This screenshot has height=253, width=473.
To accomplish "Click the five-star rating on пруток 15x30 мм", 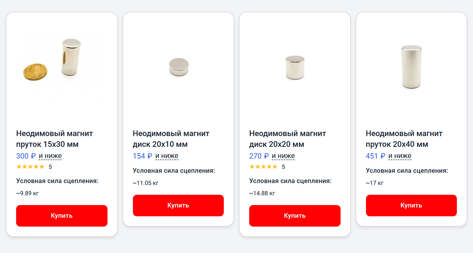I will (x=30, y=166).
